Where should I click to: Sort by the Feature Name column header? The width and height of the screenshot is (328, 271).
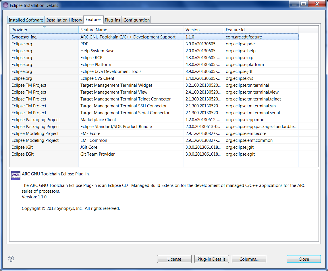(x=131, y=30)
